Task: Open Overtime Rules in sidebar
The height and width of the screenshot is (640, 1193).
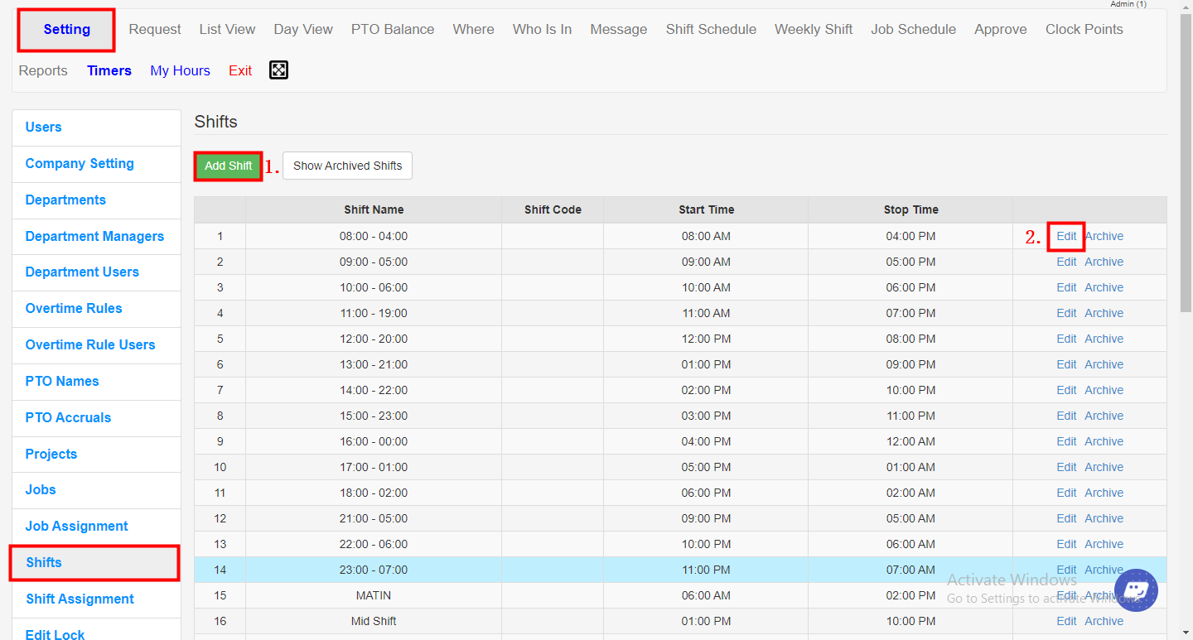Action: [x=96, y=309]
